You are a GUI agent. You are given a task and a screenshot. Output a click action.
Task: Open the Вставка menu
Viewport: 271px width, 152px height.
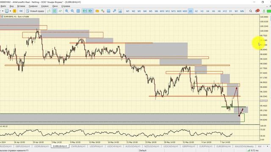(21, 6)
